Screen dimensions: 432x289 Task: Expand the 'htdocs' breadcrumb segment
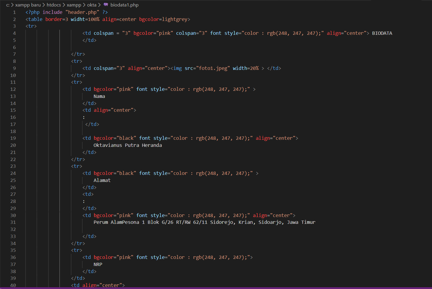pyautogui.click(x=54, y=5)
